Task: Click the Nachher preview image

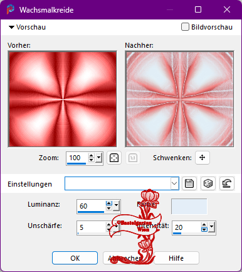Action: click(x=179, y=99)
